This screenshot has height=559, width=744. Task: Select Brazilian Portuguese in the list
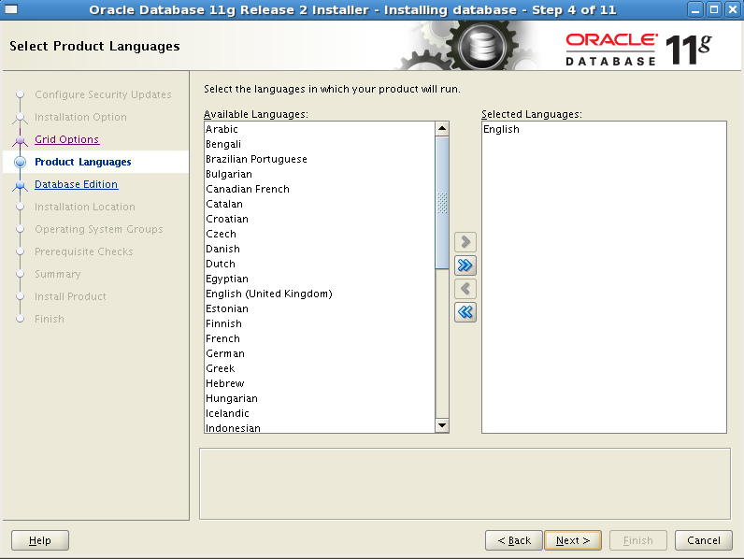pos(320,159)
